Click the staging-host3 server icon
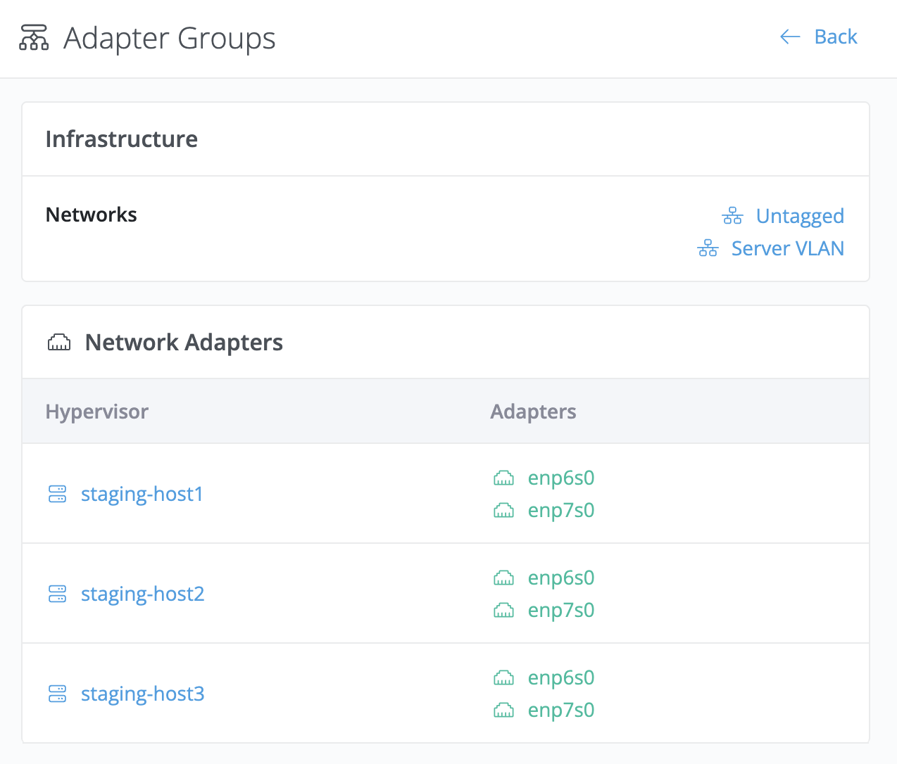 pyautogui.click(x=57, y=694)
